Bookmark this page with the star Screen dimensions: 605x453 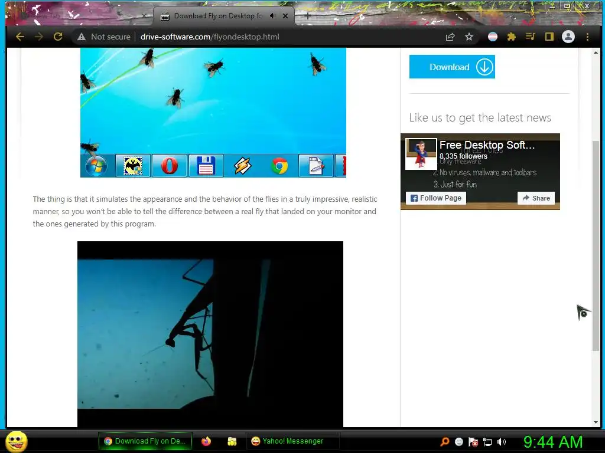click(x=469, y=37)
